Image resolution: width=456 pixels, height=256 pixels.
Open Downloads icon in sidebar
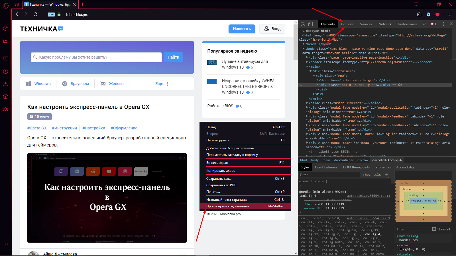point(5,84)
